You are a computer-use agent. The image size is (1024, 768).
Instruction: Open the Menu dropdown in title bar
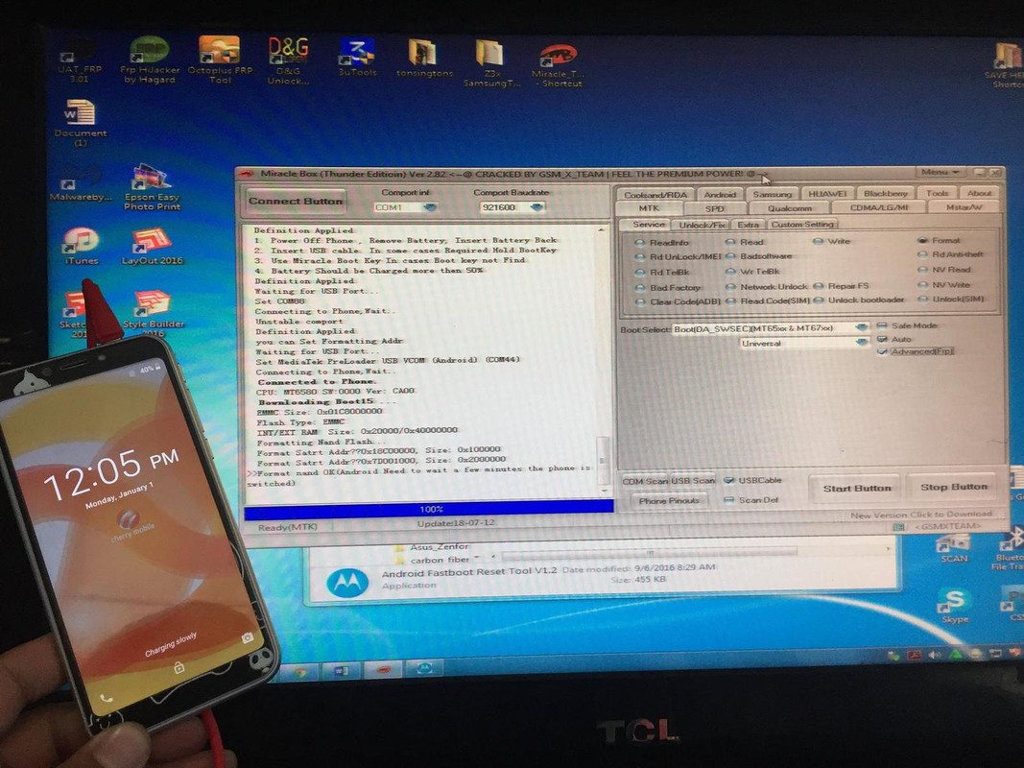click(x=940, y=172)
